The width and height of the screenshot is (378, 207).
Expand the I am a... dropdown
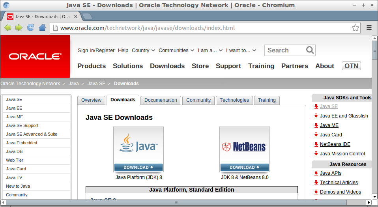pos(210,50)
